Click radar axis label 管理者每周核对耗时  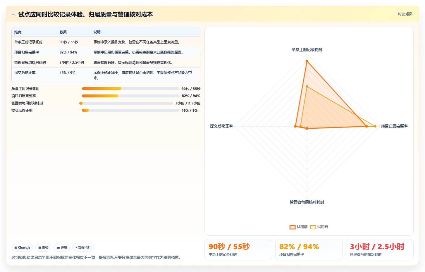click(x=307, y=202)
